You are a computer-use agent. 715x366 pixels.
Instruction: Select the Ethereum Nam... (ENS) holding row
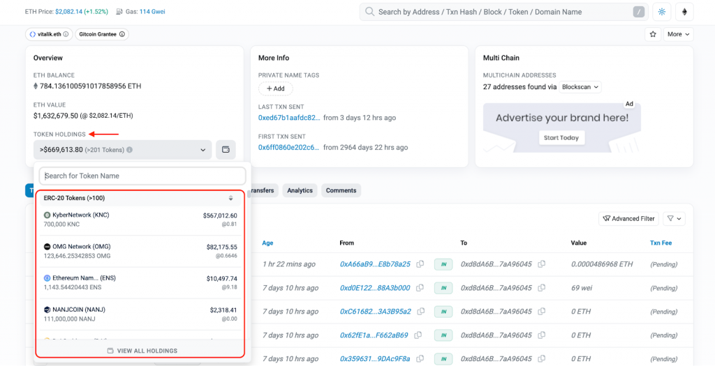coord(140,283)
